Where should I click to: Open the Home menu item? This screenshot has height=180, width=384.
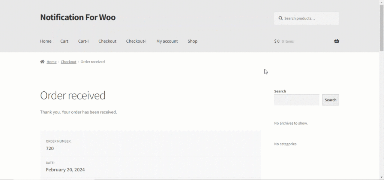tap(46, 41)
